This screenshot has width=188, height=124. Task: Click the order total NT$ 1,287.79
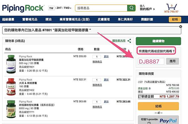click(169, 97)
